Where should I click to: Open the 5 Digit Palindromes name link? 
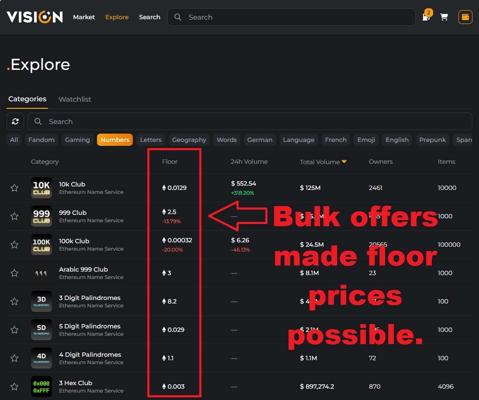point(90,326)
